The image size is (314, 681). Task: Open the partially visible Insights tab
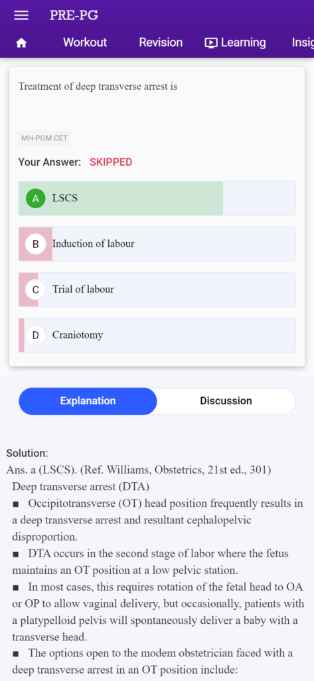pyautogui.click(x=303, y=43)
